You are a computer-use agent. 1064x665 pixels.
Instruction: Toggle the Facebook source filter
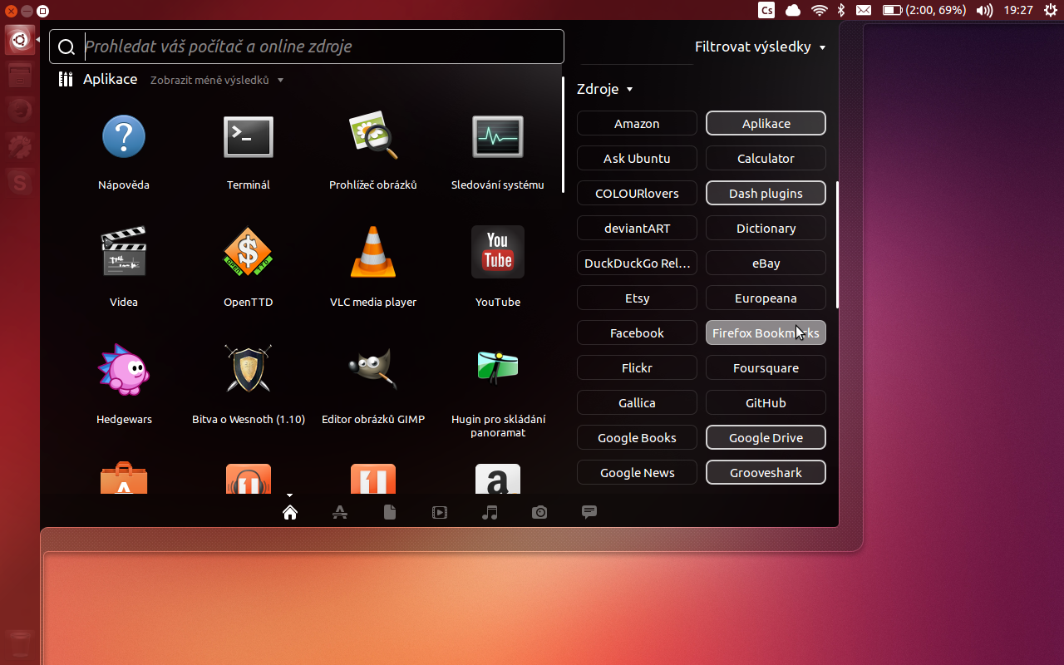[x=637, y=332]
